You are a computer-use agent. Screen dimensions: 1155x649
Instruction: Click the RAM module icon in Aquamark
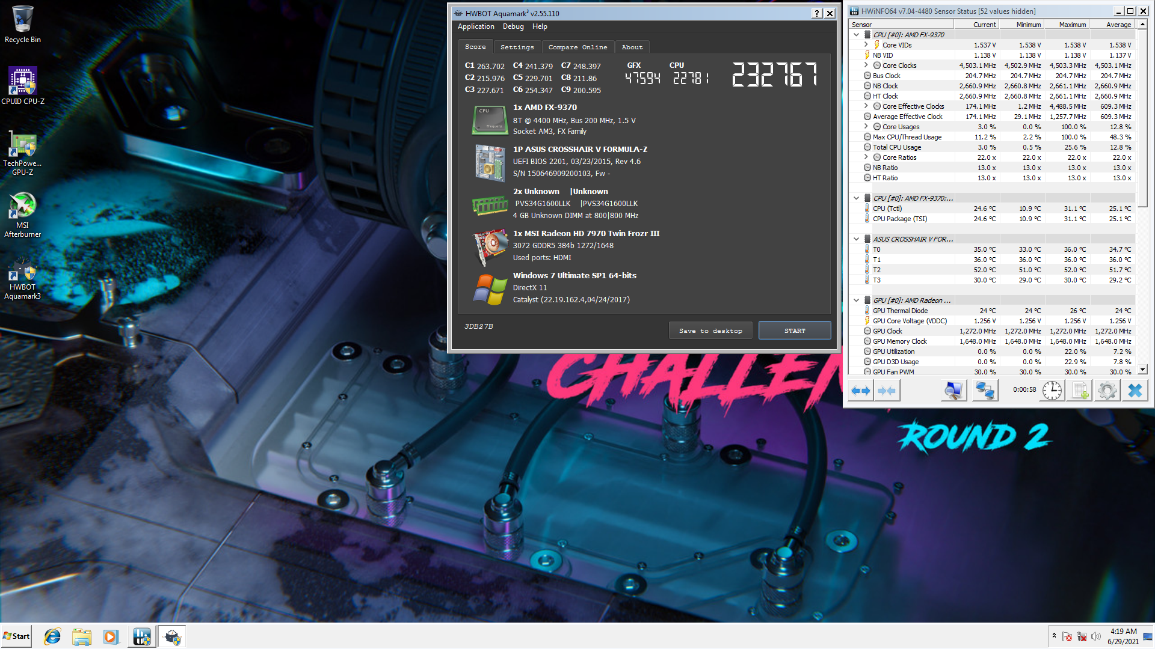490,206
